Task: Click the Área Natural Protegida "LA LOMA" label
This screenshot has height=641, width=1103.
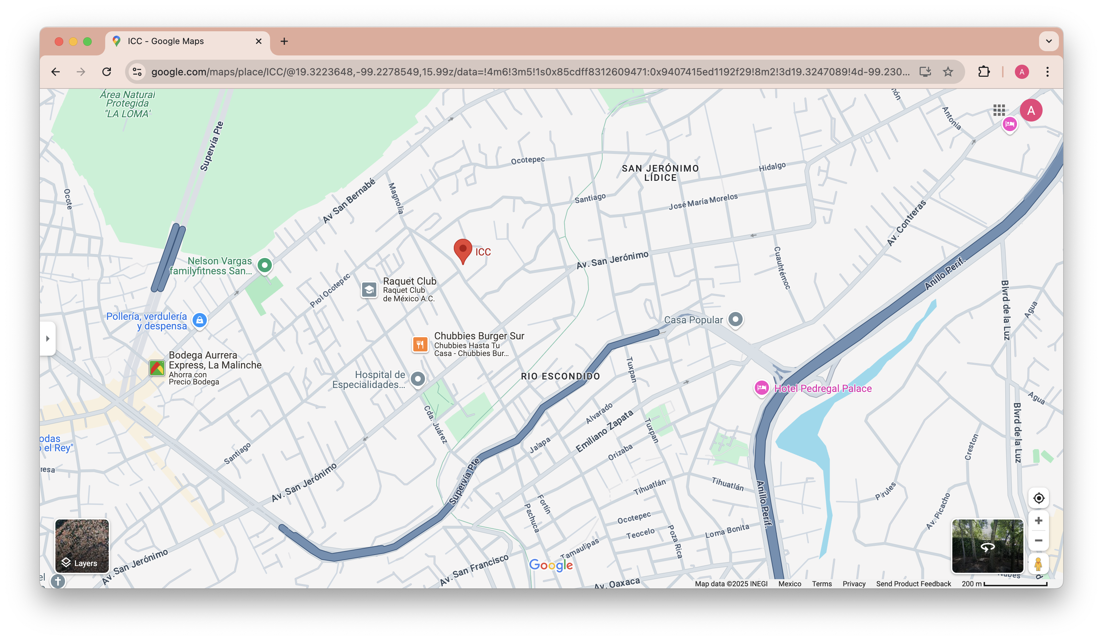Action: click(127, 104)
